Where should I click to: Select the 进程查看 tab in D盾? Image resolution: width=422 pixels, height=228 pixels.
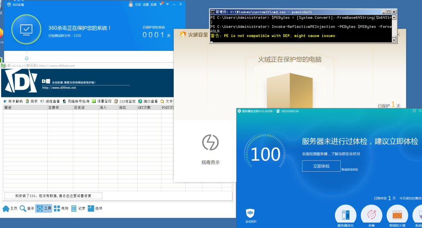pos(50,101)
